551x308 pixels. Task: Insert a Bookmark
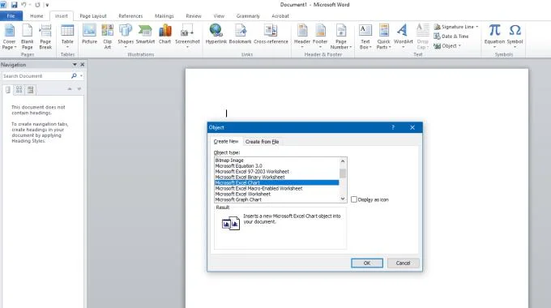coord(241,35)
